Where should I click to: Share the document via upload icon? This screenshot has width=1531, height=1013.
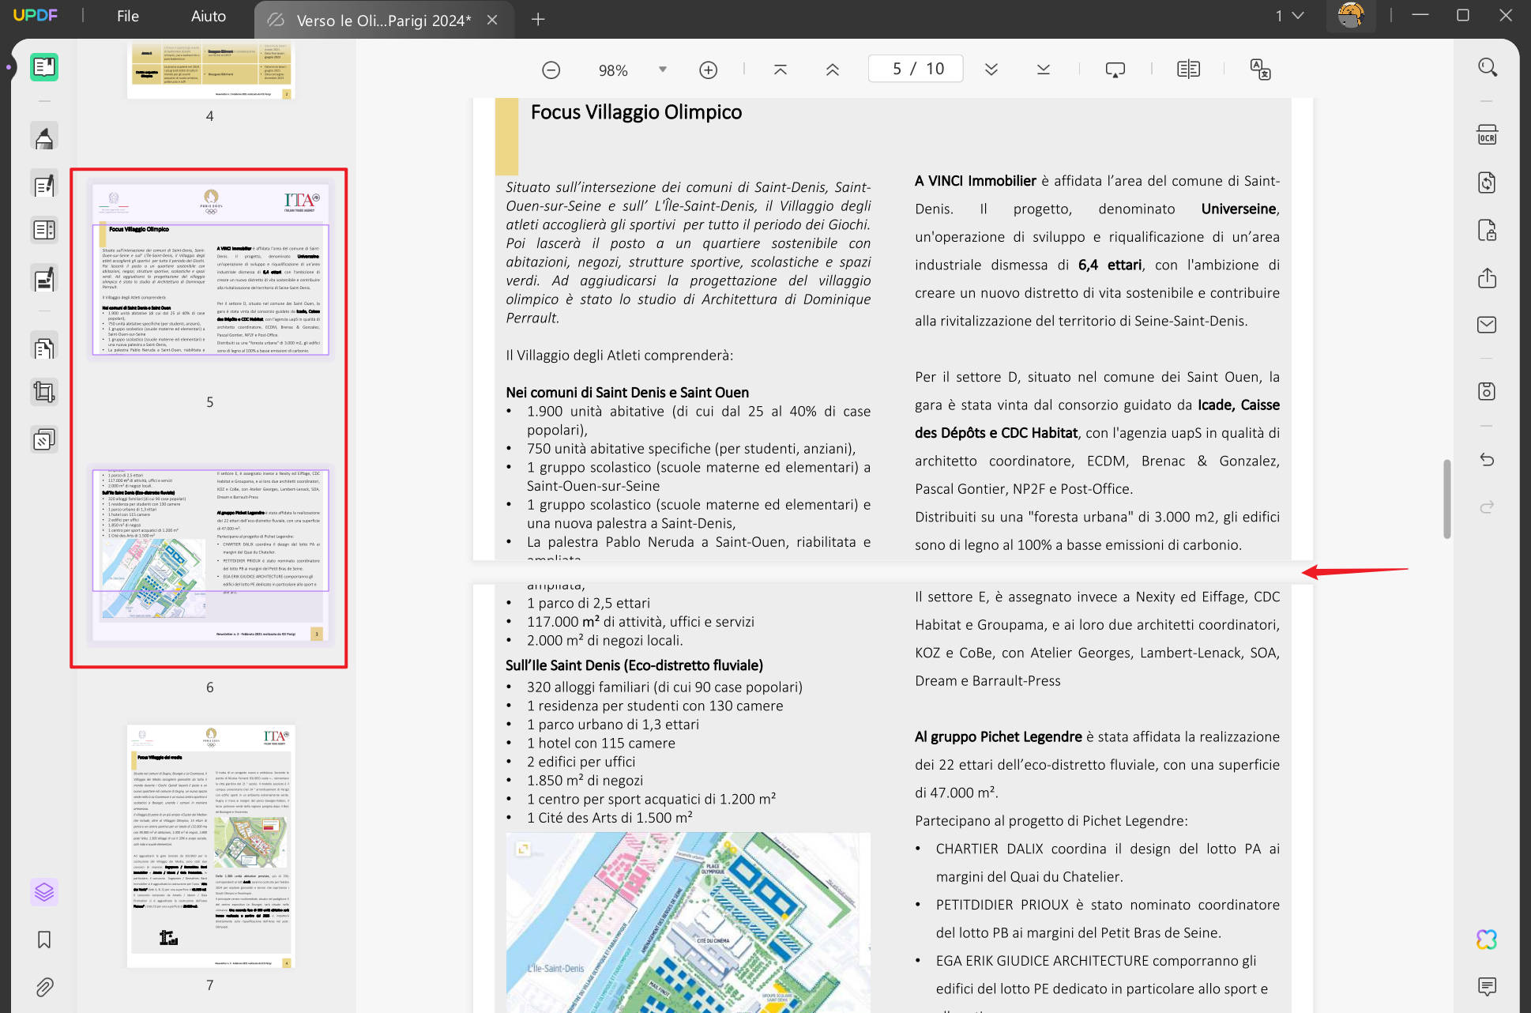1488,278
